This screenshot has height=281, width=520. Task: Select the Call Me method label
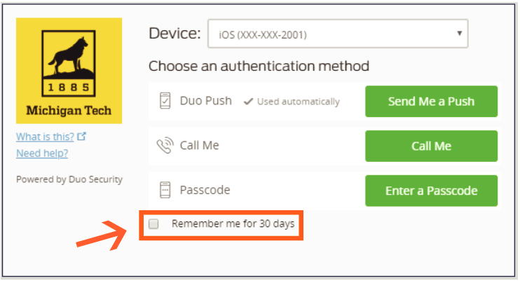[x=199, y=145]
